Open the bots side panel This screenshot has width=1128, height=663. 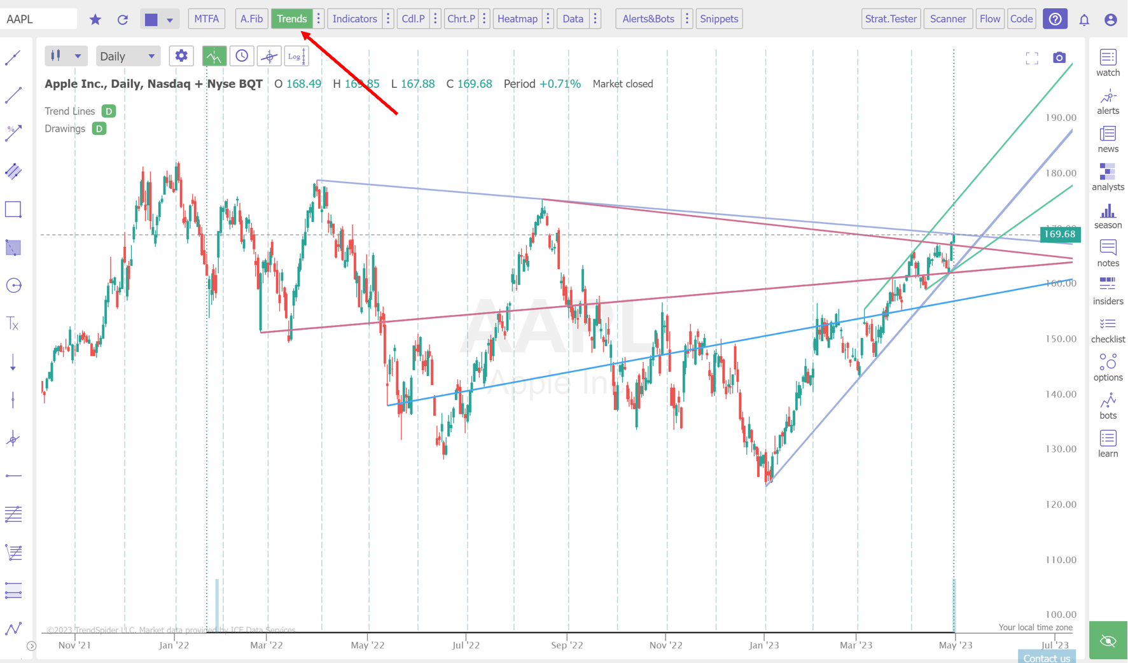(x=1108, y=406)
